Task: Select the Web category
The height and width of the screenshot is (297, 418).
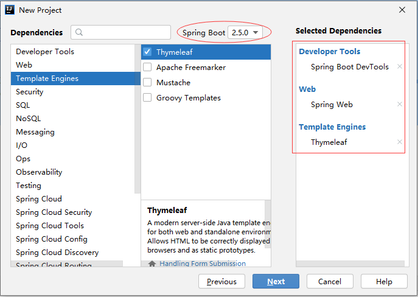Action: [x=72, y=65]
